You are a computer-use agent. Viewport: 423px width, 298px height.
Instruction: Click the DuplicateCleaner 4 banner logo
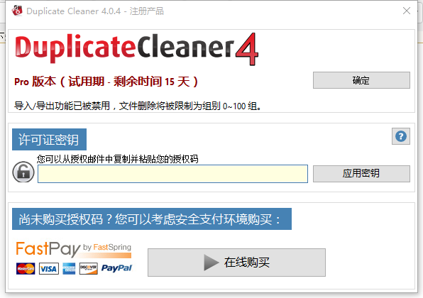click(x=136, y=49)
